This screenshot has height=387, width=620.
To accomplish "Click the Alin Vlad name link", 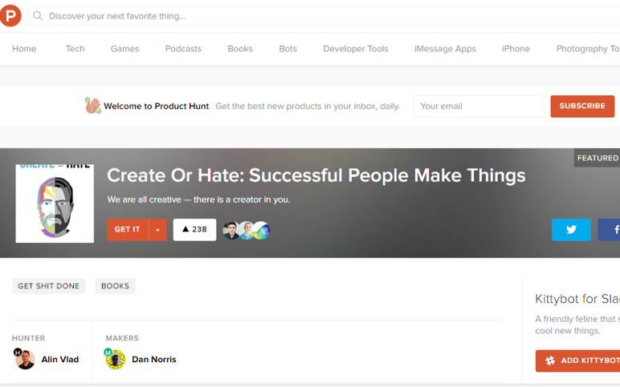I will [x=60, y=360].
